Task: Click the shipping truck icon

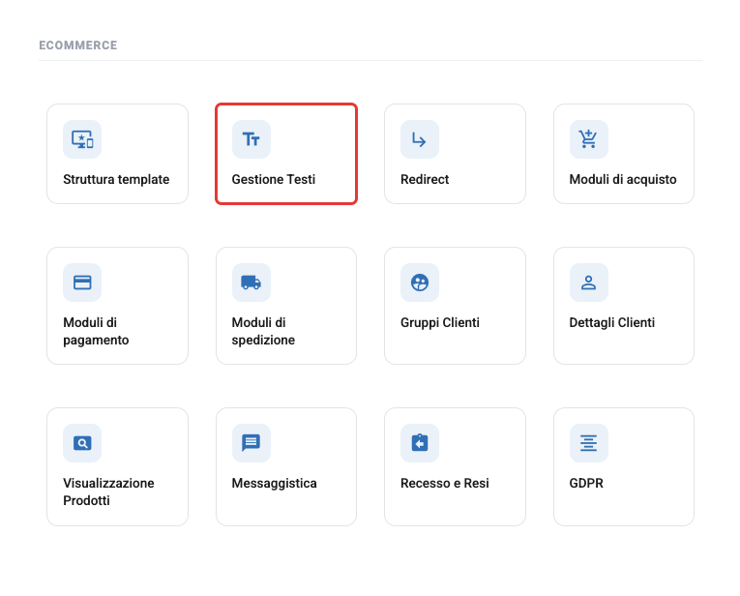Action: [252, 283]
